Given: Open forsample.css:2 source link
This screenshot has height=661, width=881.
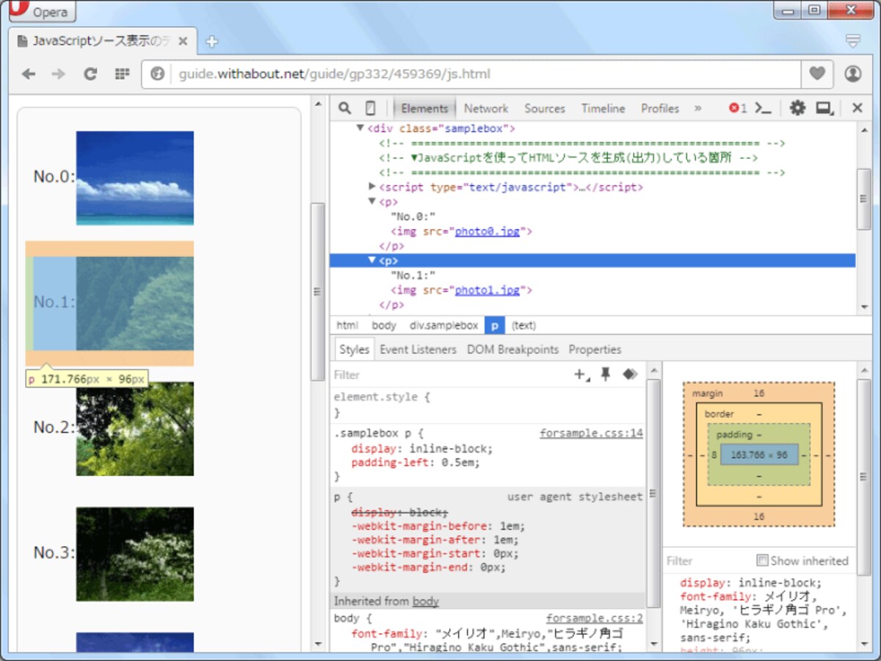Looking at the screenshot, I should point(594,618).
